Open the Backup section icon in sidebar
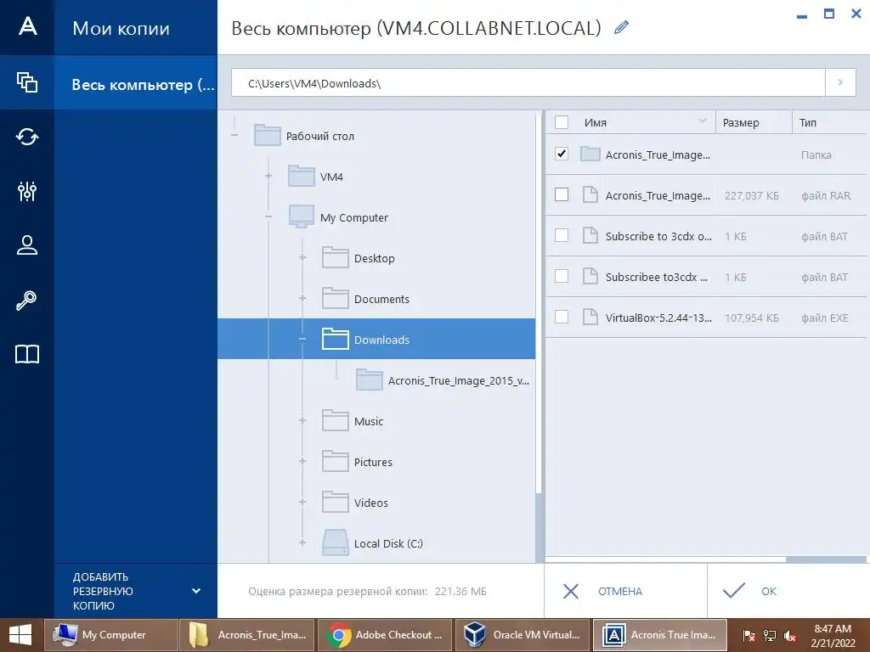 click(x=26, y=82)
